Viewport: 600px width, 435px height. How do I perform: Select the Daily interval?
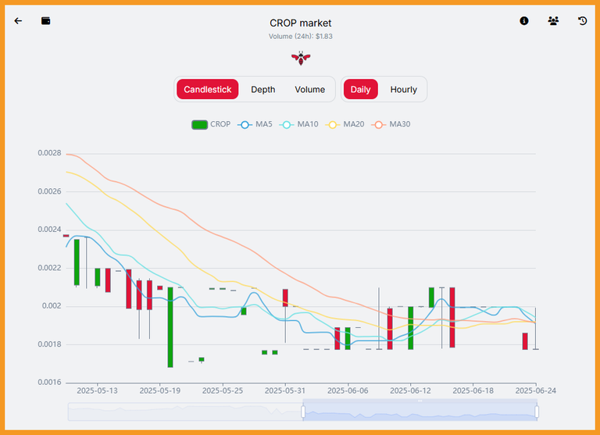point(360,89)
